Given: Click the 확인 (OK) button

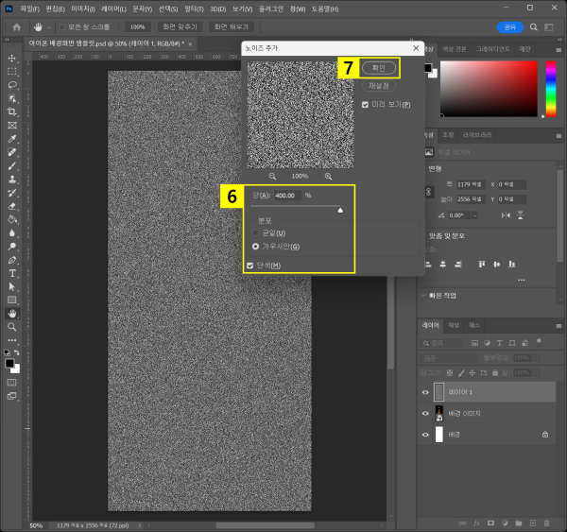Looking at the screenshot, I should coord(378,68).
